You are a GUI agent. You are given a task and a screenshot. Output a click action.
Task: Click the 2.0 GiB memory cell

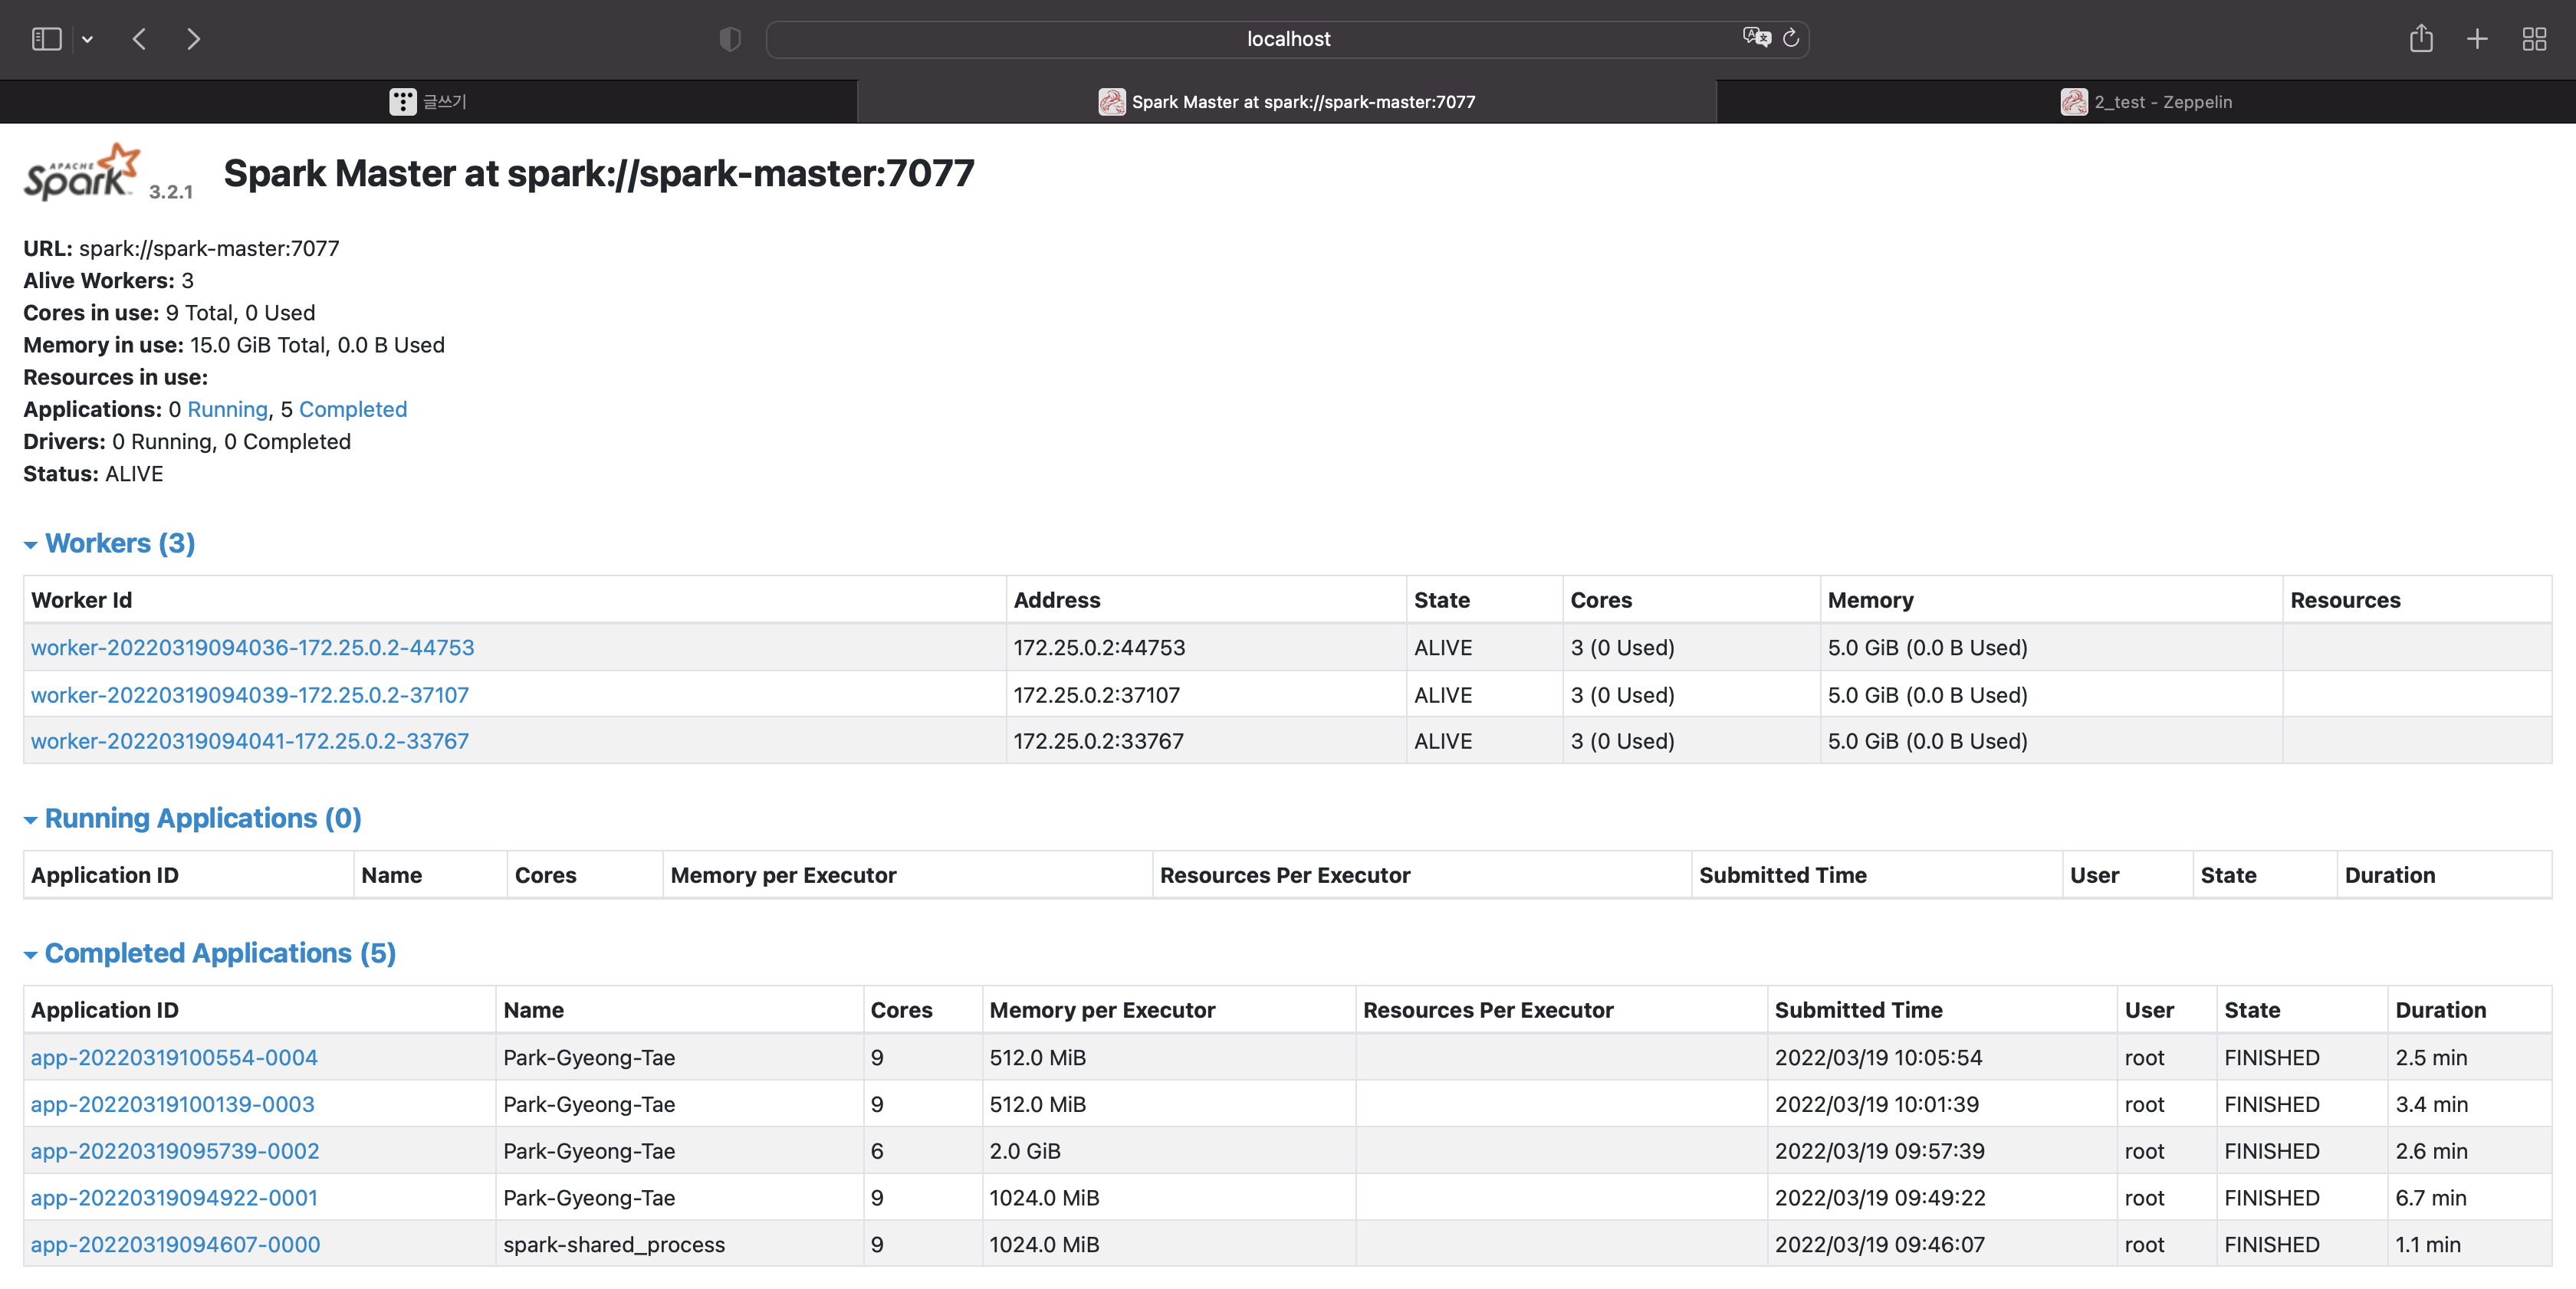tap(1168, 1151)
